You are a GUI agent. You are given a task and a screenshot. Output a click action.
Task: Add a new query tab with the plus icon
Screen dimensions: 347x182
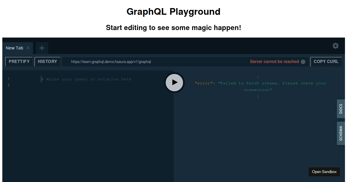click(42, 48)
